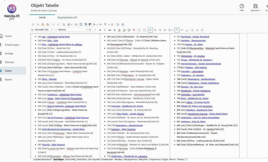Click the delete row icon
The image size is (268, 162).
click(x=101, y=24)
